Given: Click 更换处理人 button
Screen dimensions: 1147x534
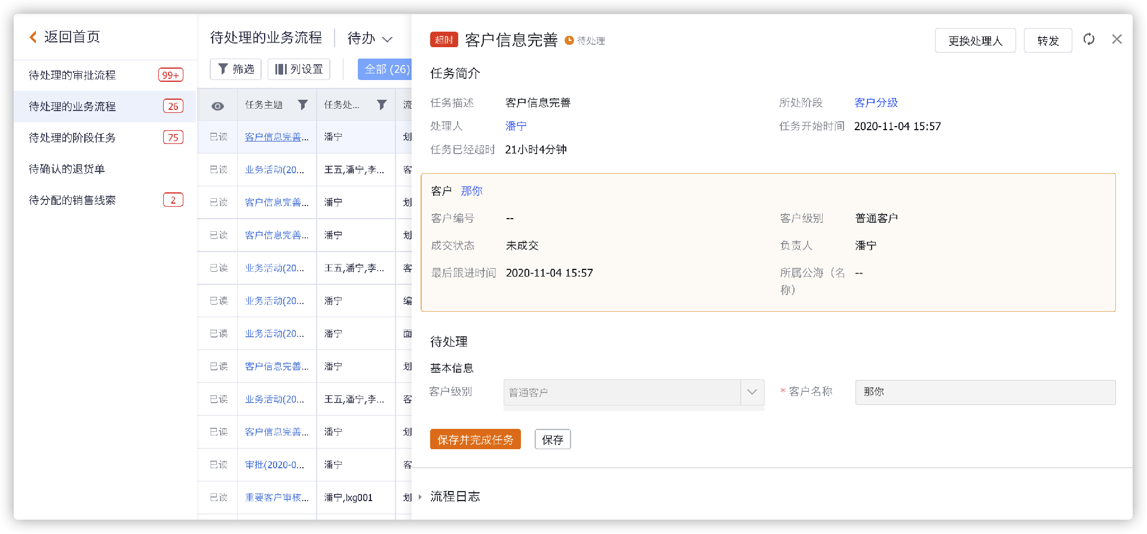Looking at the screenshot, I should [x=975, y=41].
